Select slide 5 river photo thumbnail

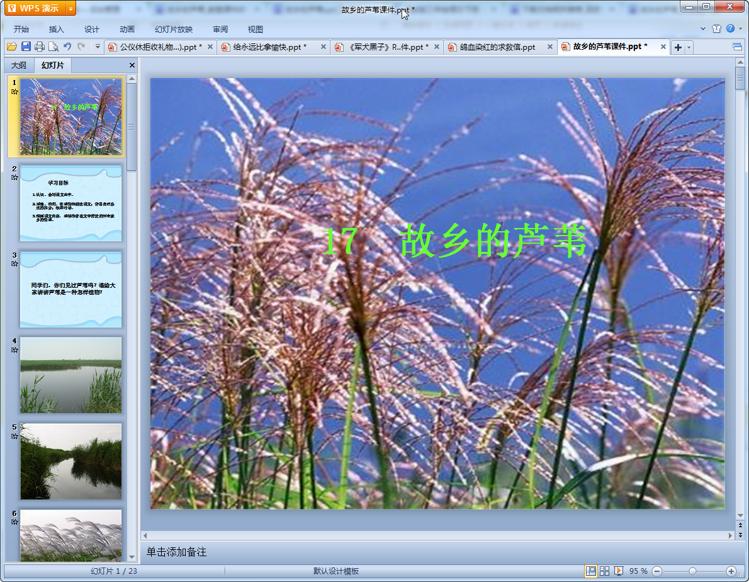[70, 462]
